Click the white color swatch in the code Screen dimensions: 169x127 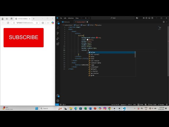tap(87, 40)
